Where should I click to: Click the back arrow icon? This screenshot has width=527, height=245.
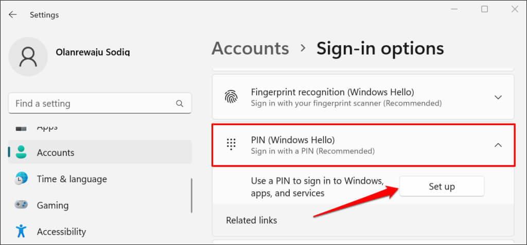point(13,14)
